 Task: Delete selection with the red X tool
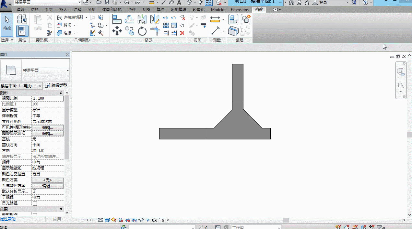click(x=182, y=33)
